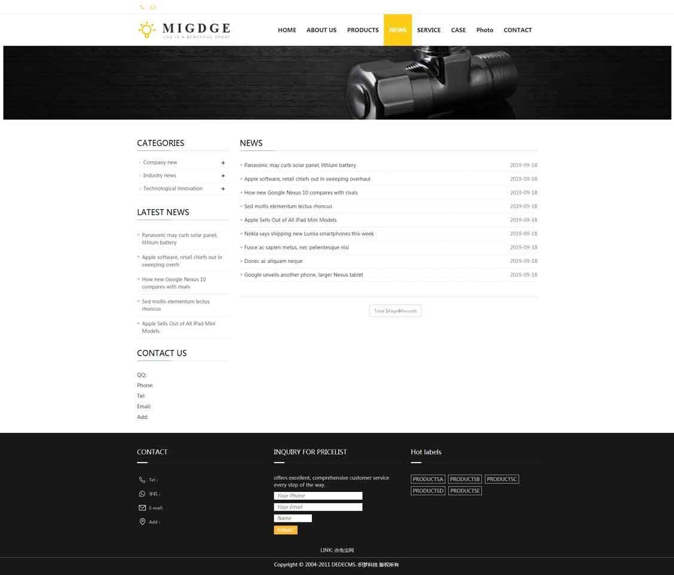Select the CONTACT navigation item
This screenshot has height=575, width=674.
point(517,30)
